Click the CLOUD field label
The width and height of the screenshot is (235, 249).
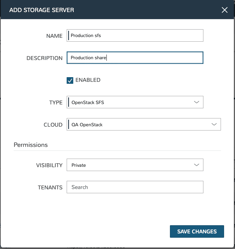pos(53,125)
